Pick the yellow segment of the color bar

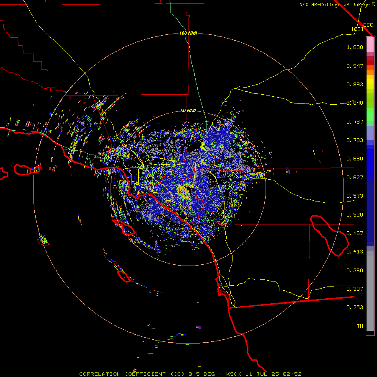coord(370,82)
